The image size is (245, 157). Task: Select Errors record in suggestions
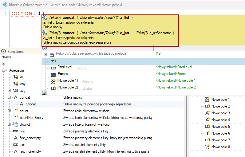coord(62,74)
